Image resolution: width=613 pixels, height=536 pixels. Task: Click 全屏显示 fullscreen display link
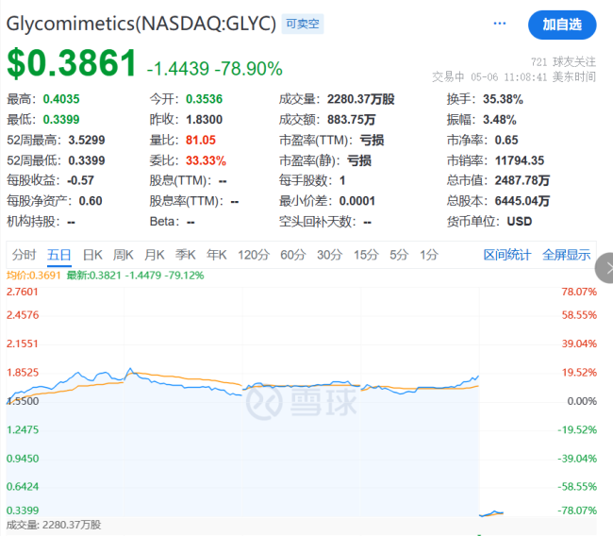[566, 255]
